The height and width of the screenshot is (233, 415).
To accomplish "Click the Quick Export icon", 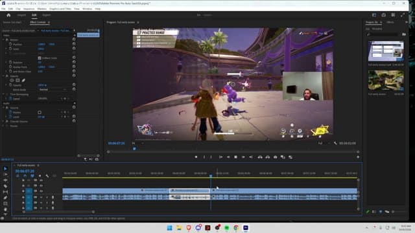I will (x=383, y=15).
